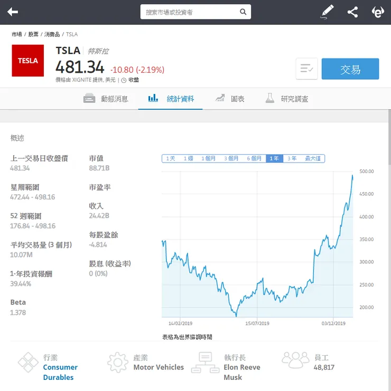Go back with the arrow icon
This screenshot has height=391, width=391.
13,12
